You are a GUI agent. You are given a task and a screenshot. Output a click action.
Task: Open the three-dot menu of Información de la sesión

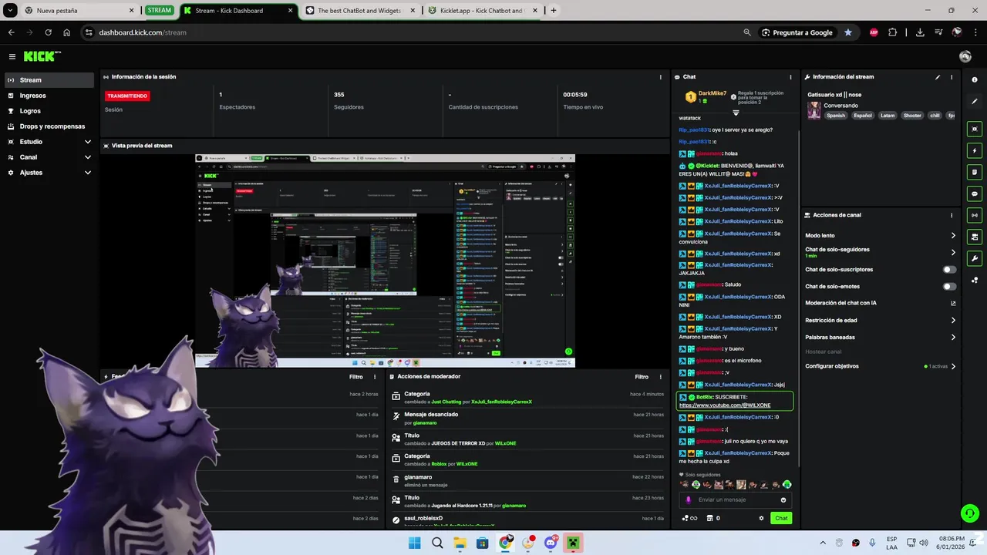[x=660, y=77]
